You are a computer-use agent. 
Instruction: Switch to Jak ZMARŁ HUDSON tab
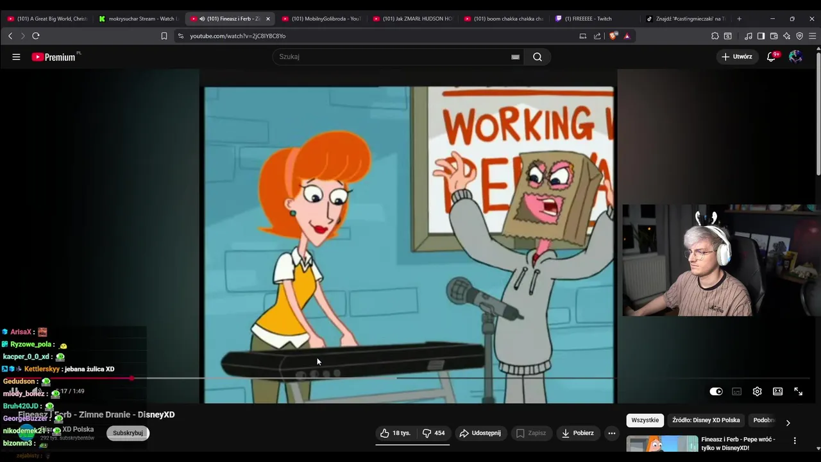point(412,19)
